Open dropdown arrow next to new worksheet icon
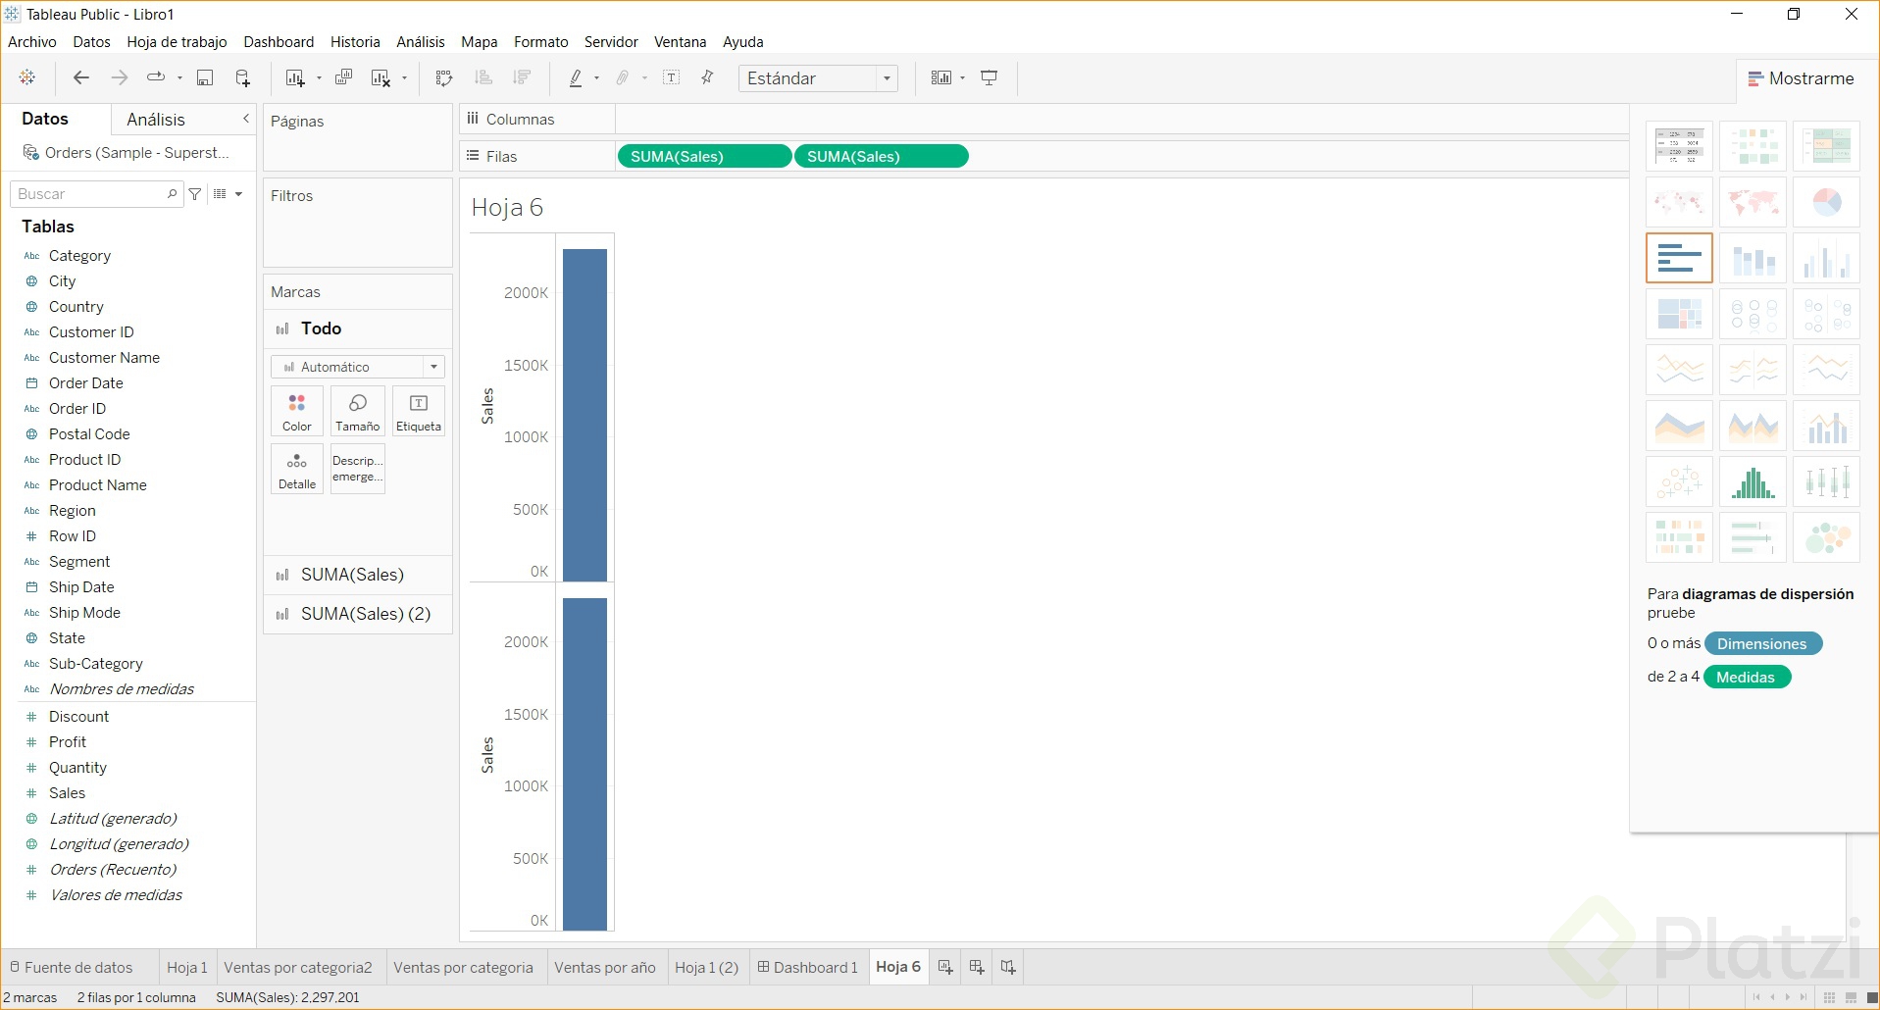The height and width of the screenshot is (1010, 1880). click(319, 78)
